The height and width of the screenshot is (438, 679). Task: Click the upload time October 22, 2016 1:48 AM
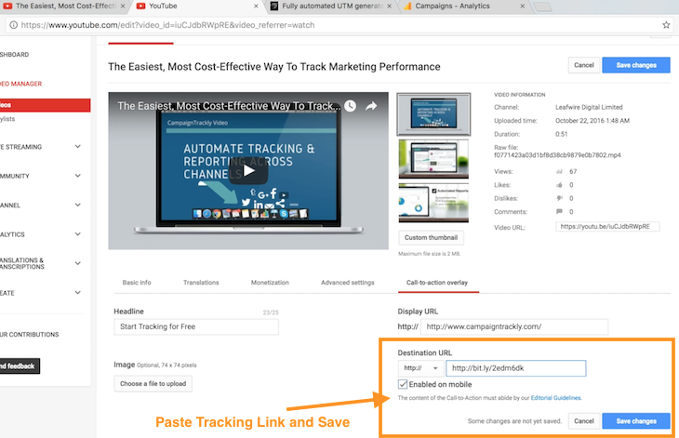point(592,120)
